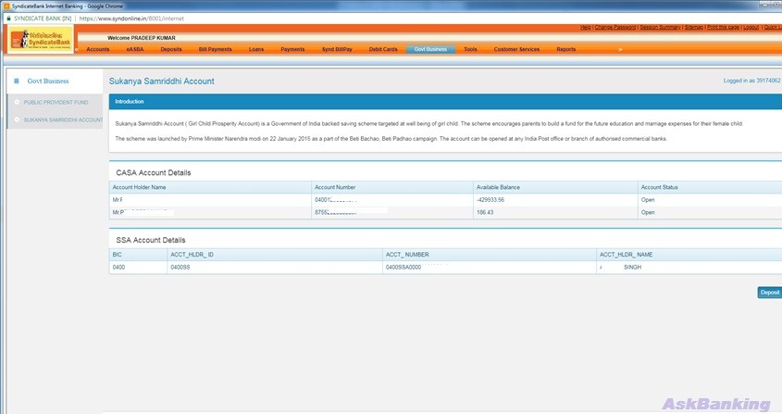782x414 pixels.
Task: Click the 0400SSA0000 account number cell
Action: (489, 267)
